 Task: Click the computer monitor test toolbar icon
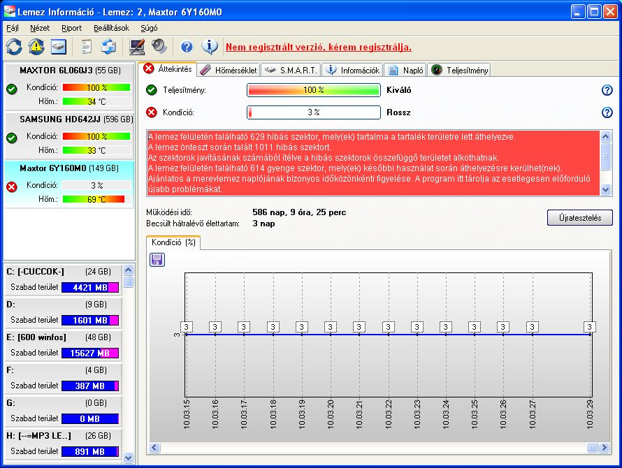(x=137, y=47)
